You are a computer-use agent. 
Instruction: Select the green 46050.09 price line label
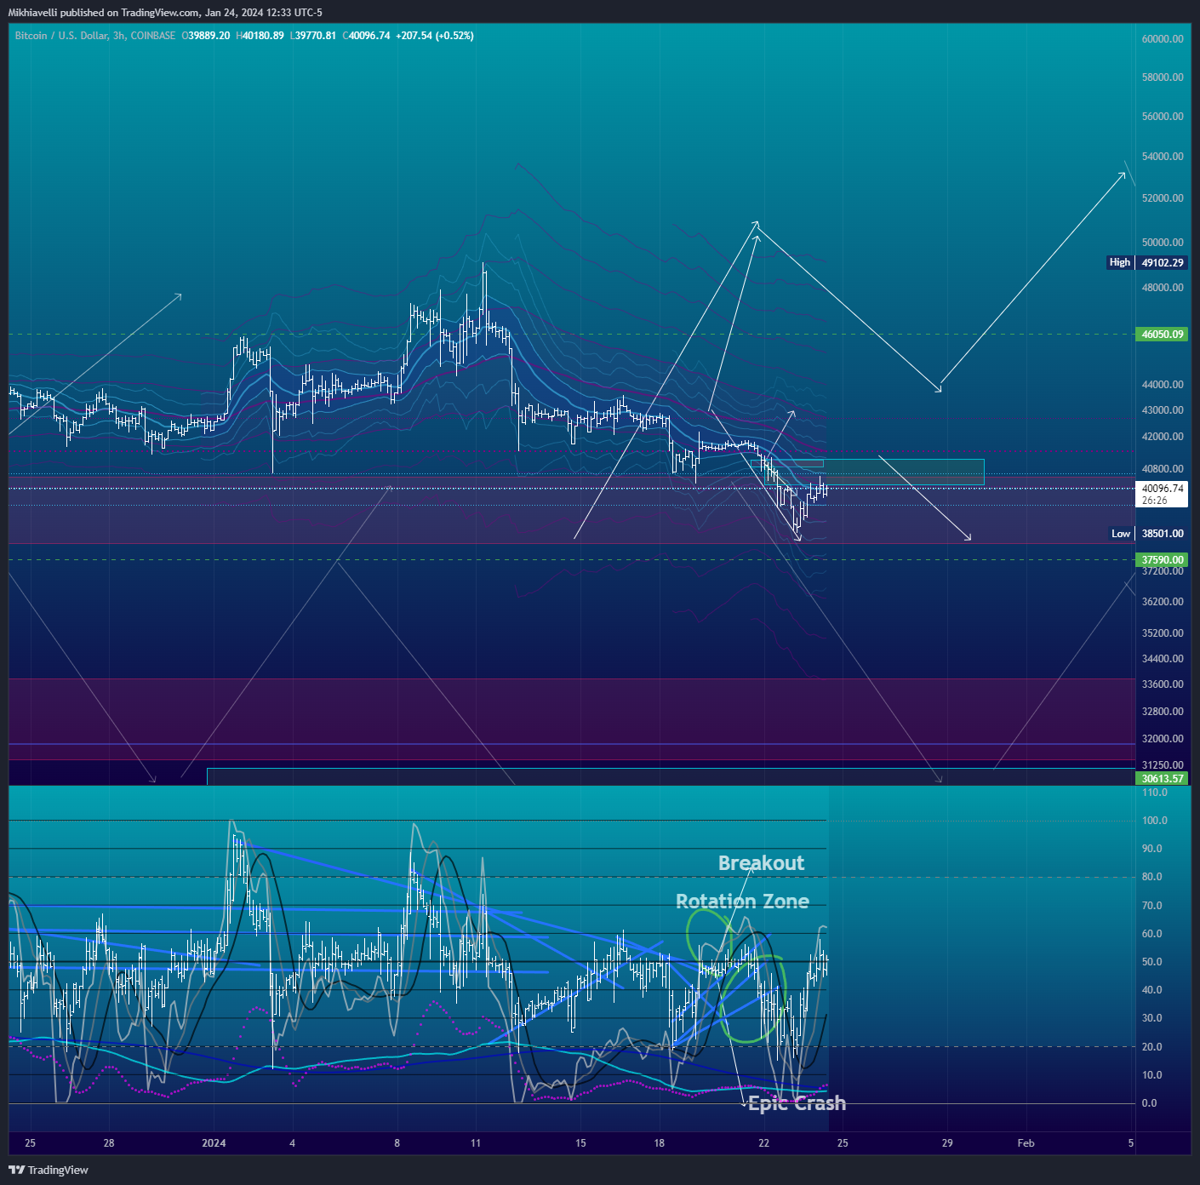click(x=1162, y=335)
